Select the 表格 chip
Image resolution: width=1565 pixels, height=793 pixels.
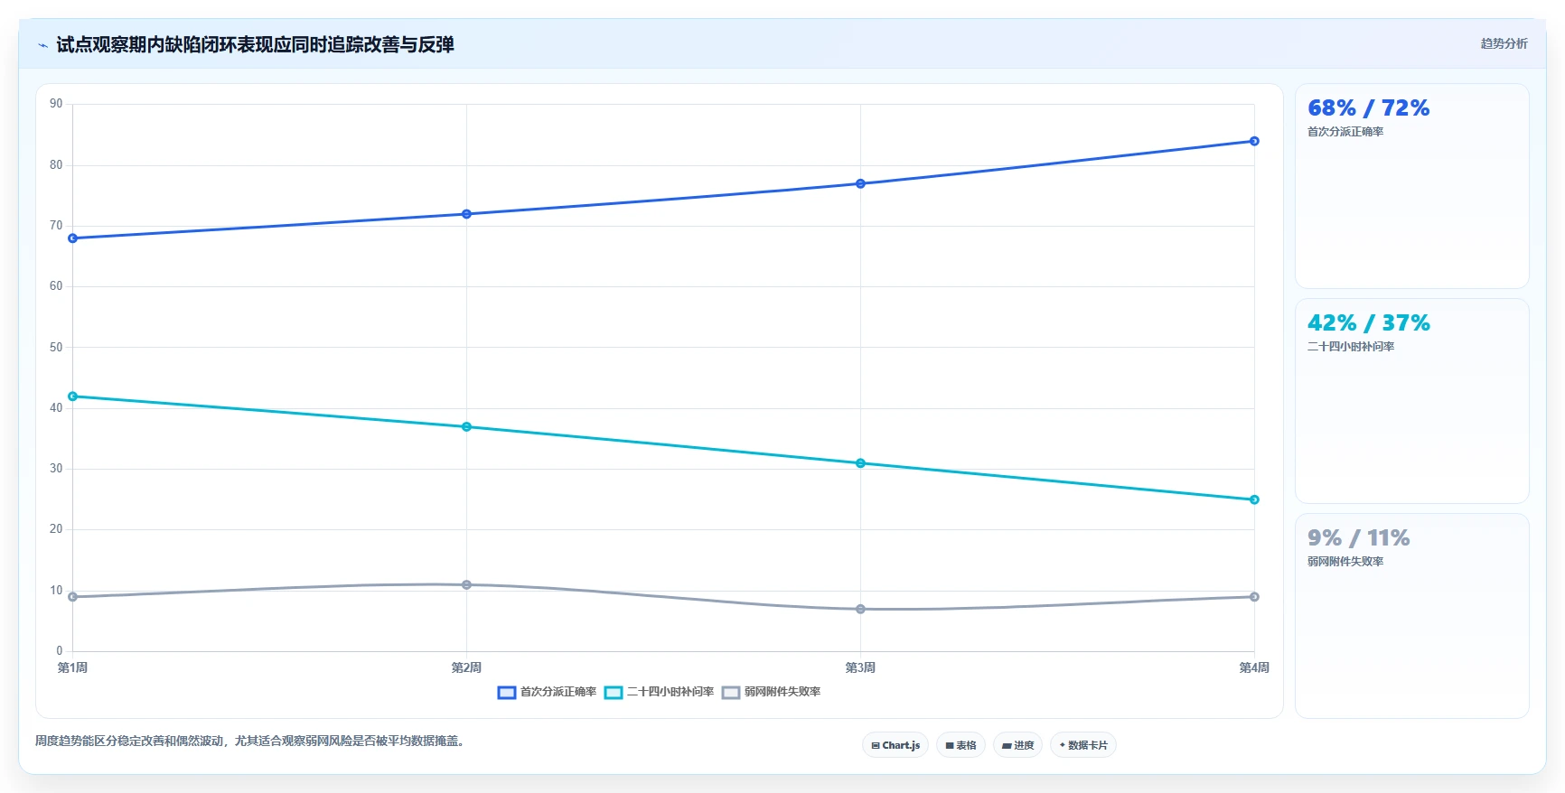coord(961,745)
